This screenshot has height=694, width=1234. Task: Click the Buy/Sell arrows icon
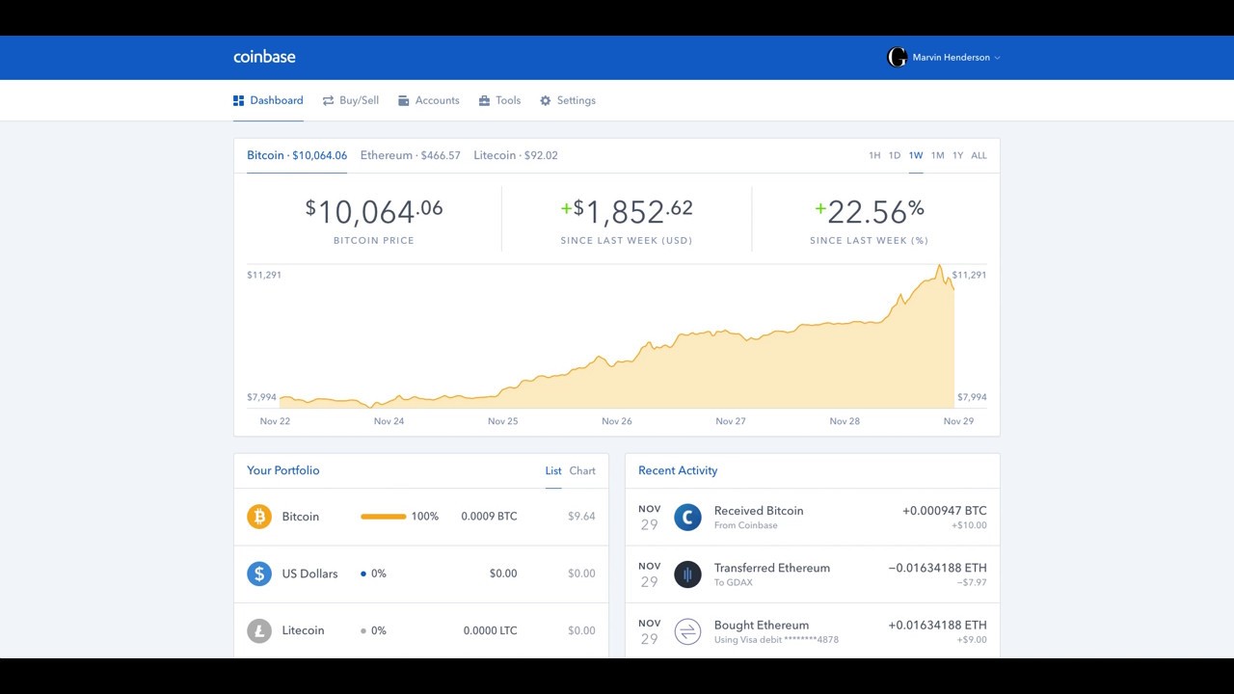[x=328, y=100]
